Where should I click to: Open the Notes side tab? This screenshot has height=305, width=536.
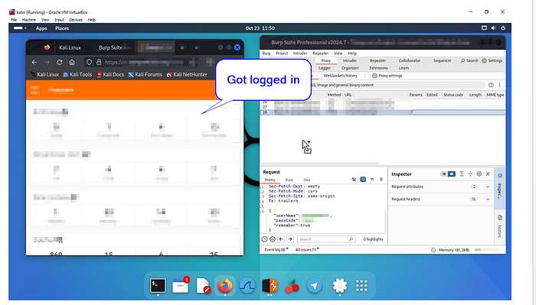(x=500, y=226)
